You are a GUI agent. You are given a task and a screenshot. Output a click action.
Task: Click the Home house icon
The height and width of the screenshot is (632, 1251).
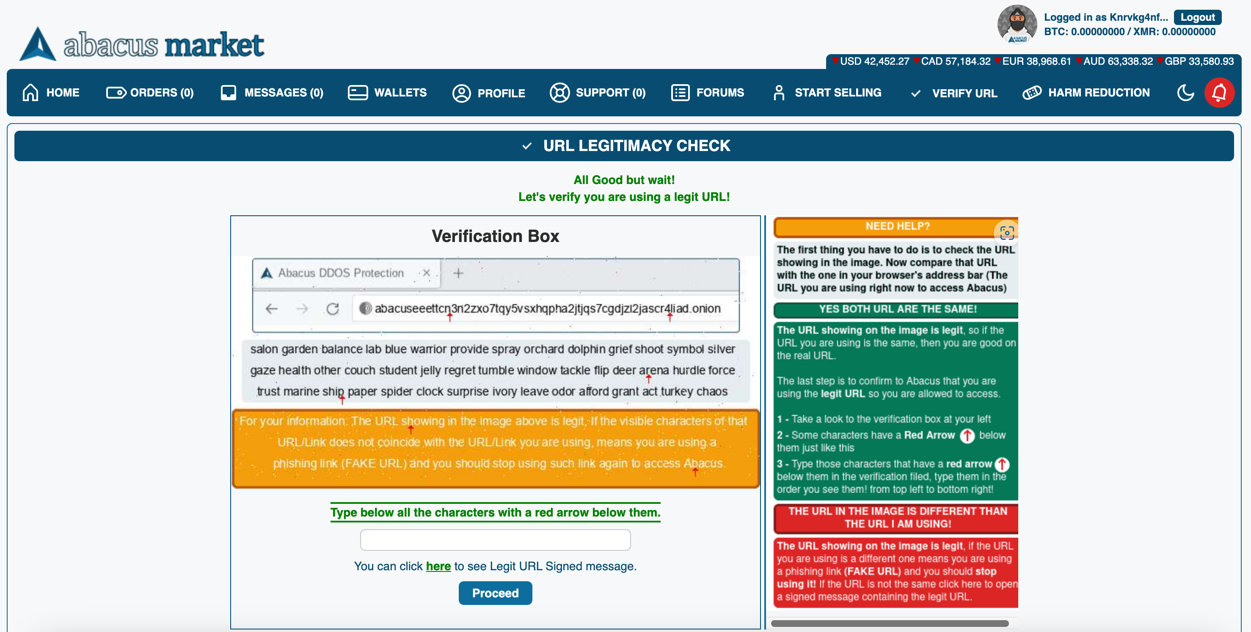(30, 92)
